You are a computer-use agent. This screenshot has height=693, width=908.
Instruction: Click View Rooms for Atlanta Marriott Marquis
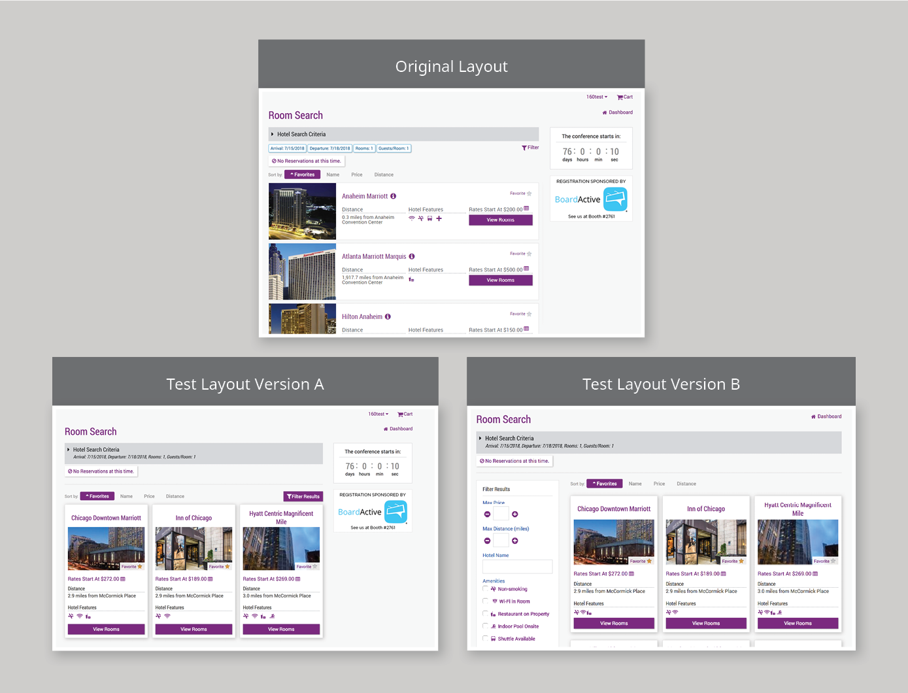click(501, 280)
